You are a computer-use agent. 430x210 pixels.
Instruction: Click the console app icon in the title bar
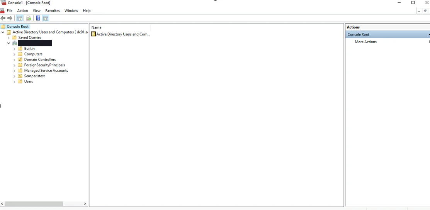pos(3,2)
